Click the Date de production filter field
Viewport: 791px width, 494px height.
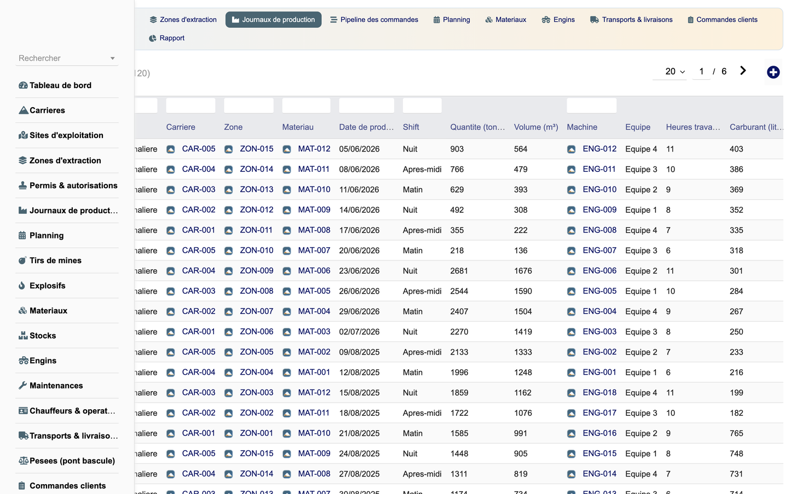tap(366, 106)
